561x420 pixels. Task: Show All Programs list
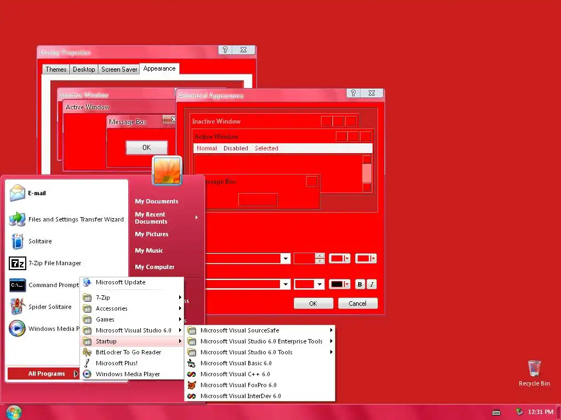(x=43, y=374)
